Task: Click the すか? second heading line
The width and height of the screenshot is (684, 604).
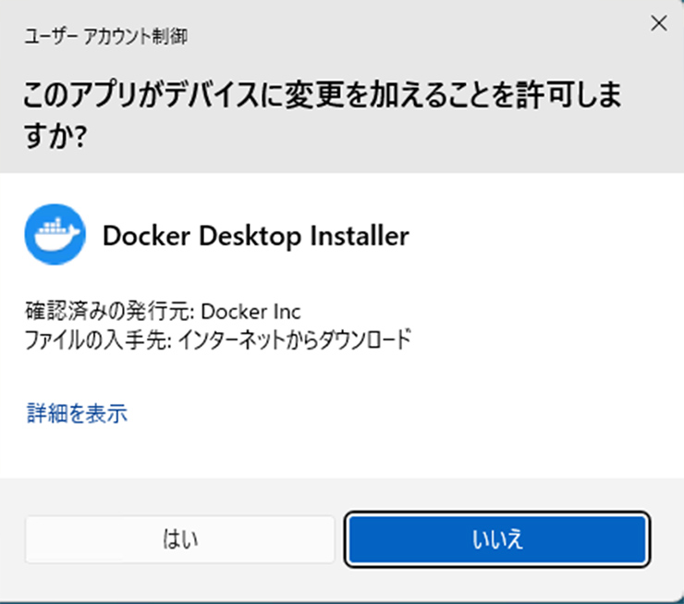Action: point(55,139)
